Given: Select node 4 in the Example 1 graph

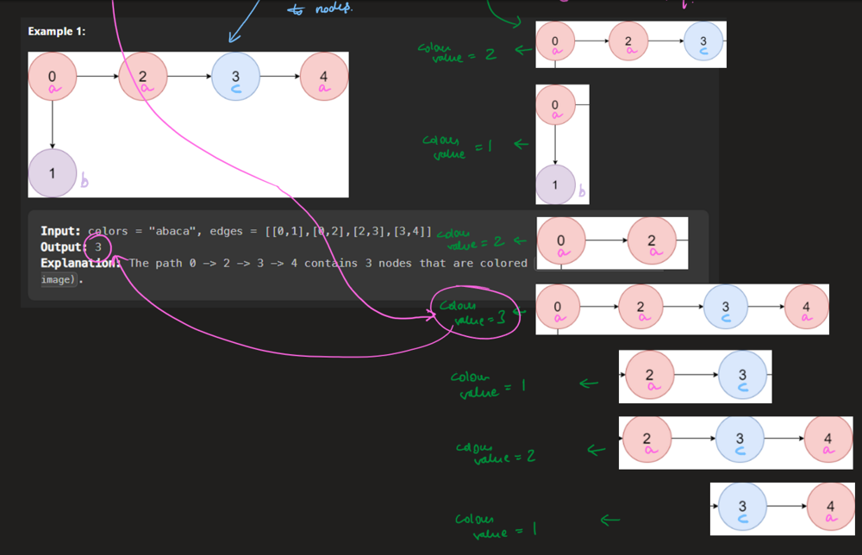Looking at the screenshot, I should click(x=323, y=80).
